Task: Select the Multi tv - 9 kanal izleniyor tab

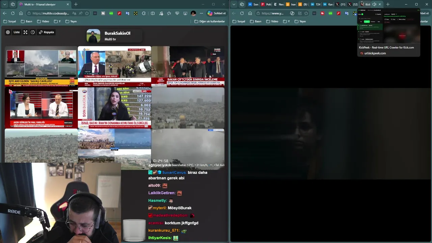Action: pos(44,4)
